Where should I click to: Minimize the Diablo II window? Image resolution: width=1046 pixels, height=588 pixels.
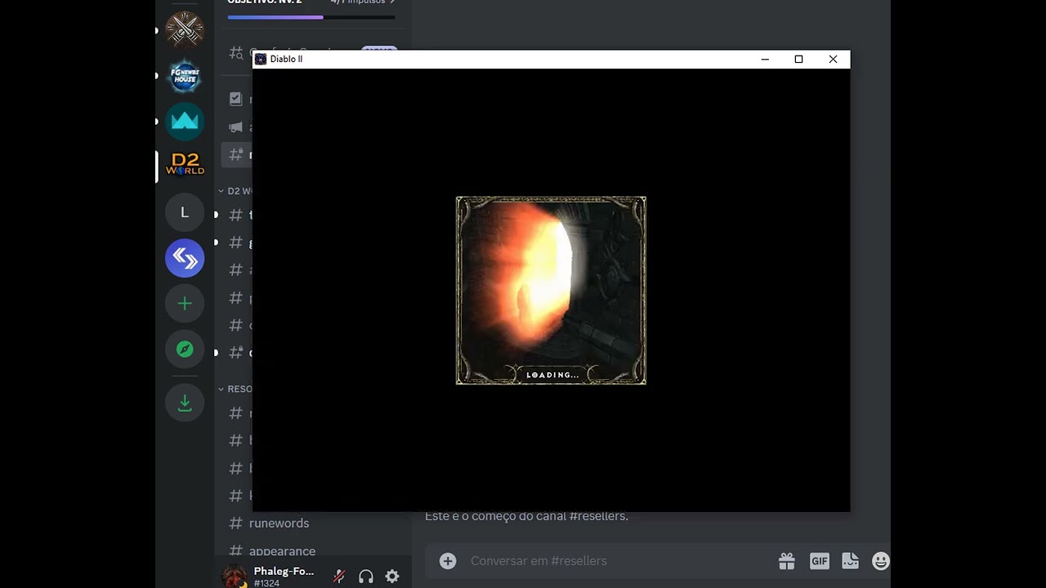[765, 59]
